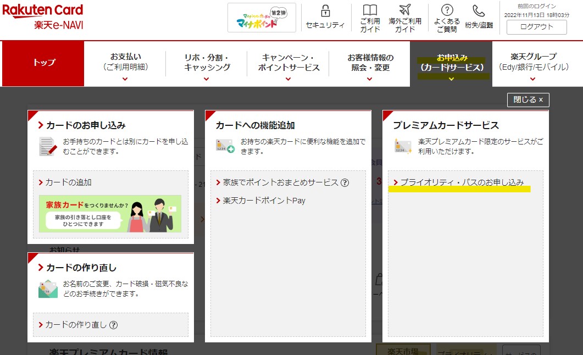The width and height of the screenshot is (583, 355).
Task: Click the application document pencil icon
Action: (48, 147)
